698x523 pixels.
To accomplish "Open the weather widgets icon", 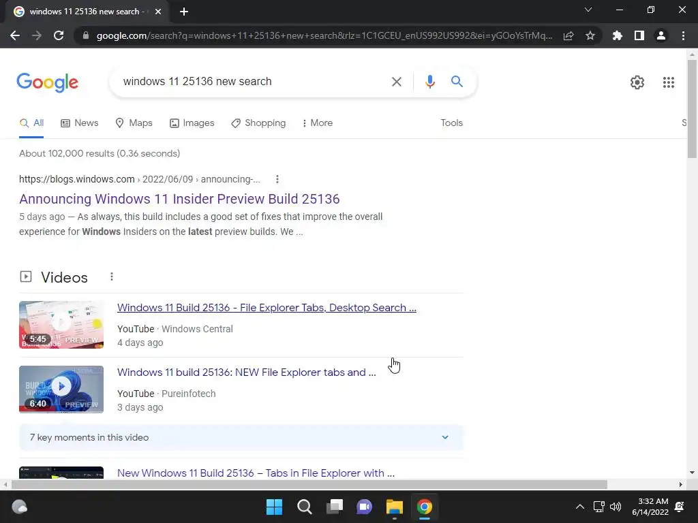I will (x=19, y=507).
